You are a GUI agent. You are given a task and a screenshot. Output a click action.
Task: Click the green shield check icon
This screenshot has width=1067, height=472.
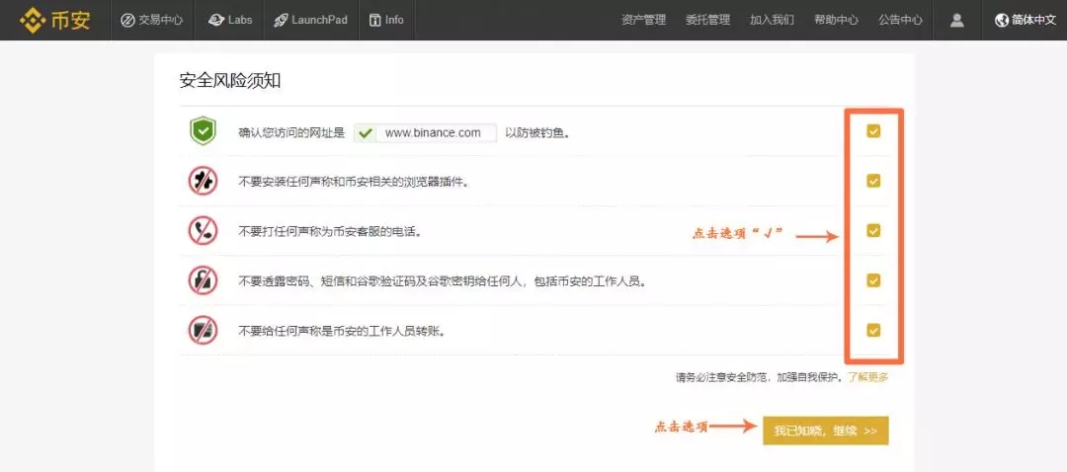pyautogui.click(x=203, y=131)
